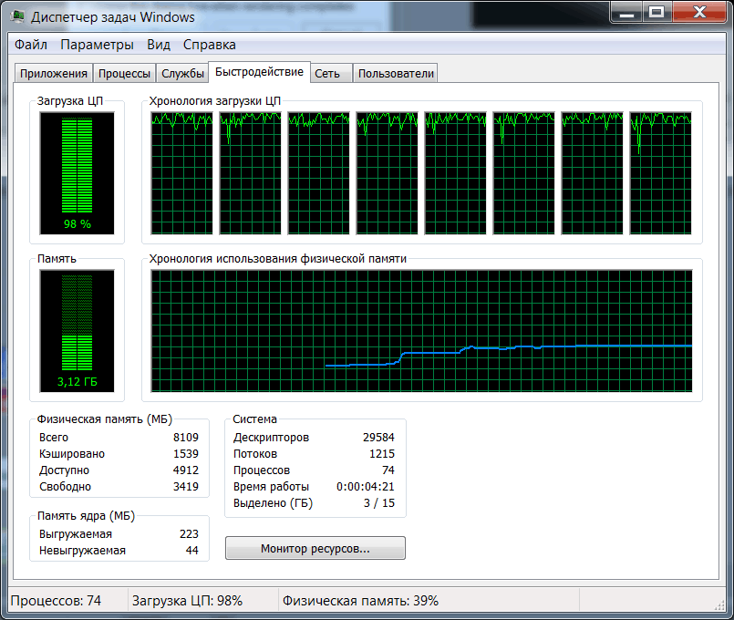Click the last CPU core history graph
This screenshot has height=620, width=734.
click(x=660, y=173)
